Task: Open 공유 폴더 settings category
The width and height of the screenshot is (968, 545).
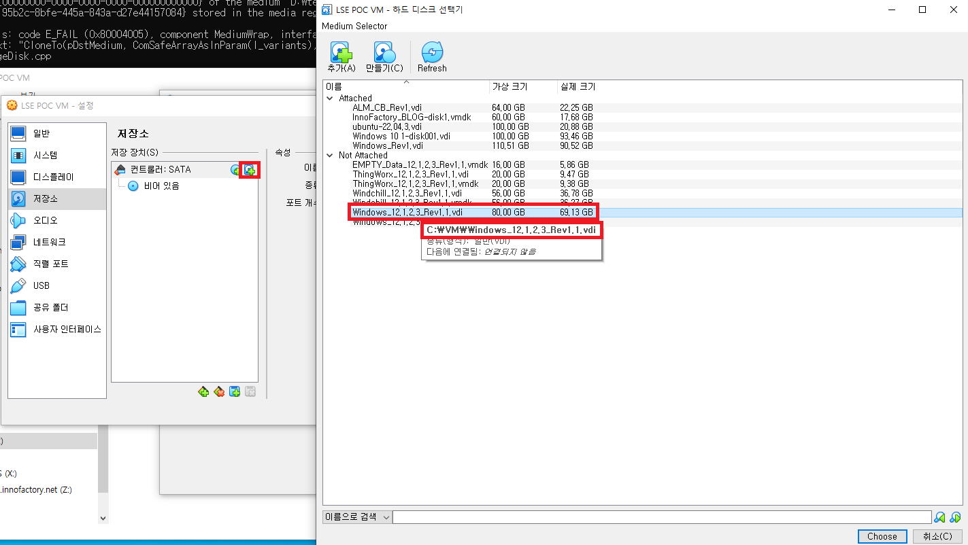Action: tap(57, 308)
